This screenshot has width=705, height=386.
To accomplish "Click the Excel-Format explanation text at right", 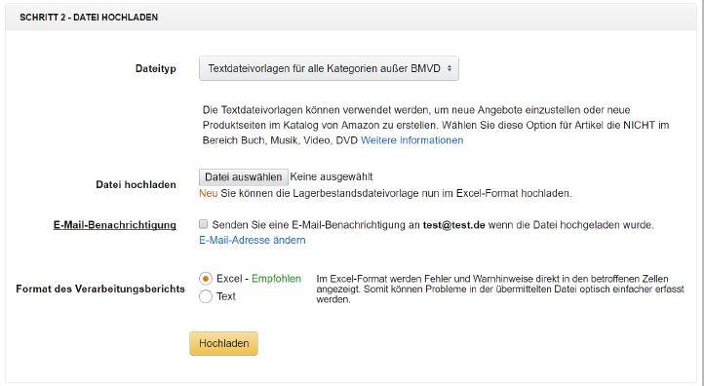I will click(500, 289).
